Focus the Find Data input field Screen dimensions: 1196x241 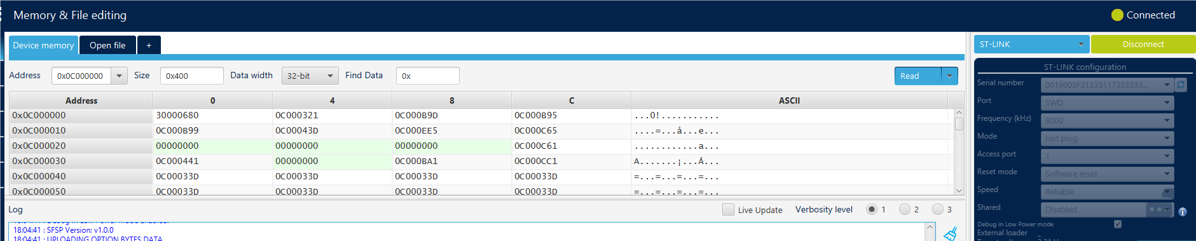(427, 76)
